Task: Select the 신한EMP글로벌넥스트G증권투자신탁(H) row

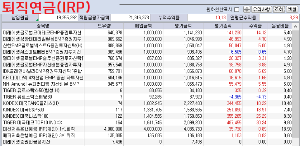Action: click(147, 46)
